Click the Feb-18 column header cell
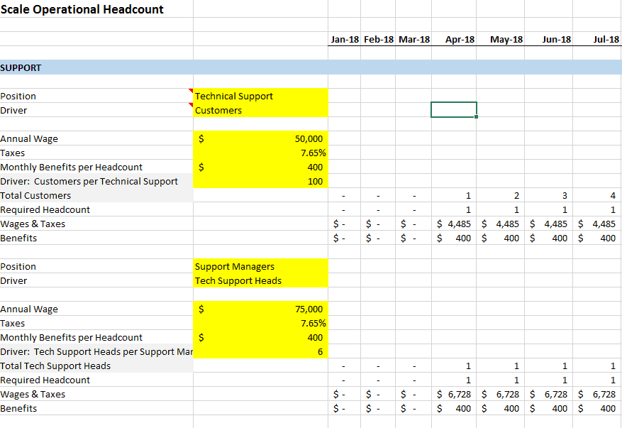622x428 pixels. (378, 39)
